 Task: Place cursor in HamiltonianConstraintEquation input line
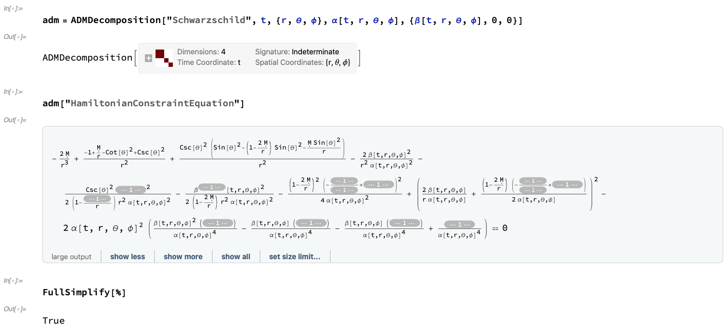coord(143,103)
